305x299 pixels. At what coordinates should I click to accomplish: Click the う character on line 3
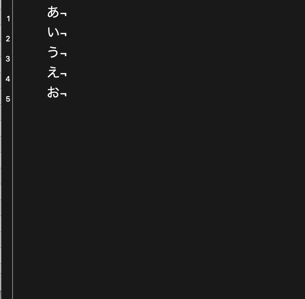tap(53, 52)
